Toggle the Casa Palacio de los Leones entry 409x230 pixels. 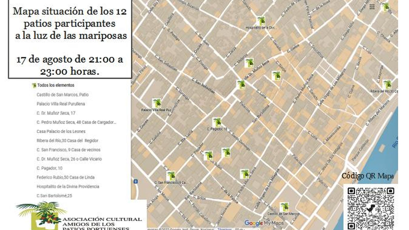coord(61,131)
